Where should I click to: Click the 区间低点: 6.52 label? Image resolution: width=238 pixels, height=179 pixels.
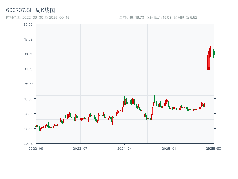coord(185,18)
